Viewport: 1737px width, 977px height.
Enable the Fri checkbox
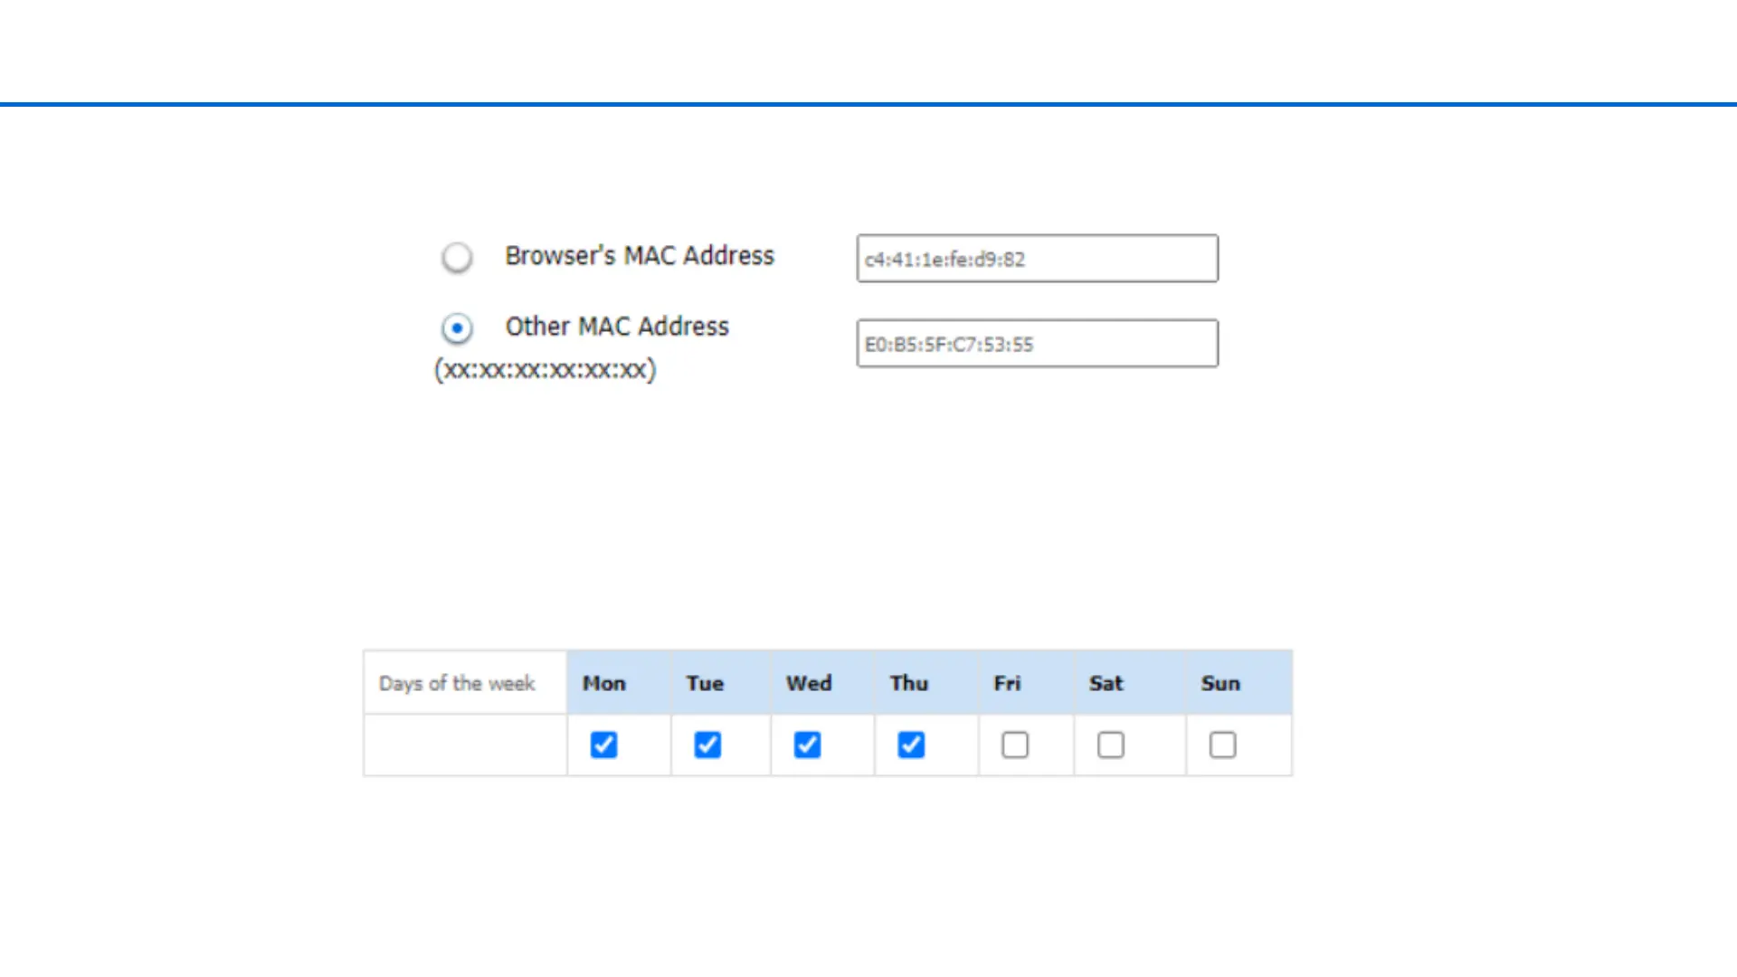pos(1015,745)
